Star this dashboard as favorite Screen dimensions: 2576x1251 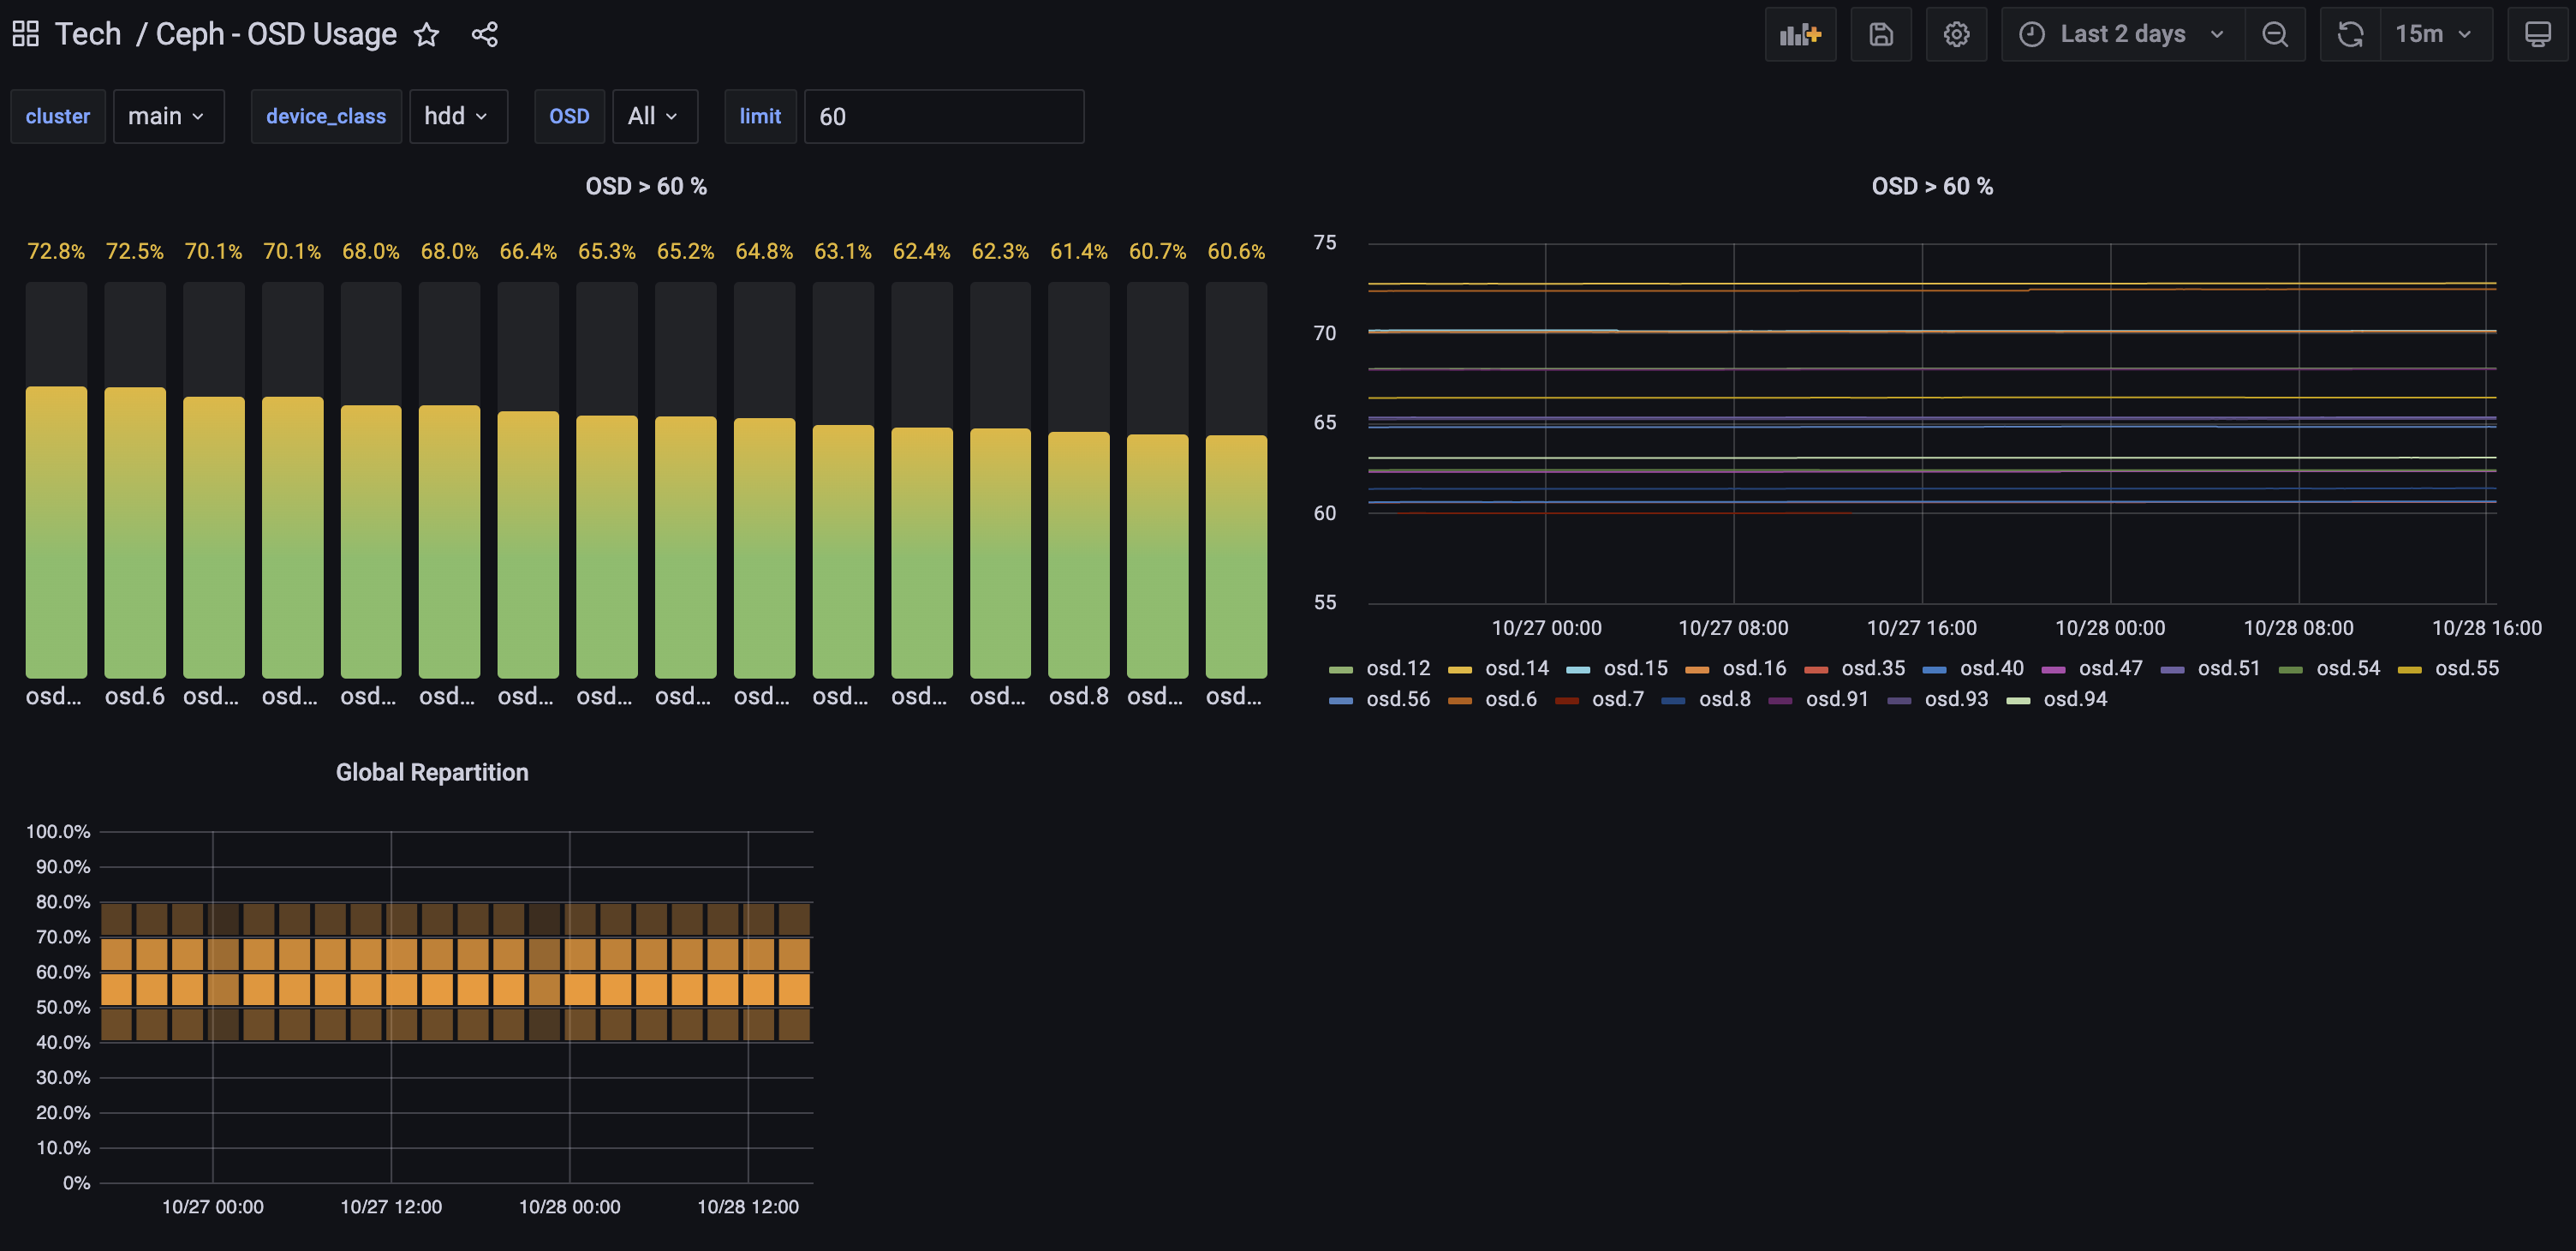(427, 35)
